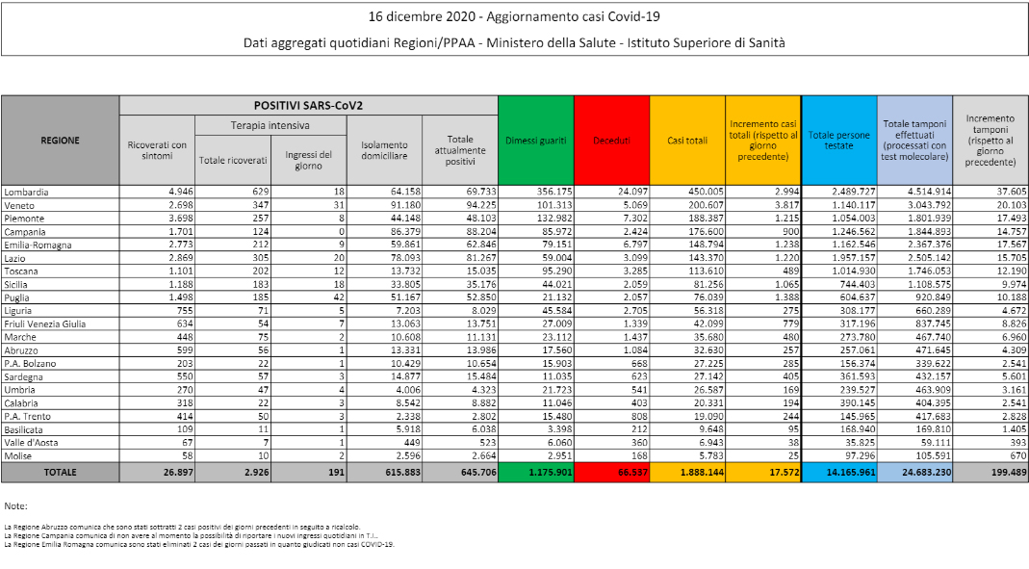Click home isolation total 615.883
The image size is (1029, 569).
click(384, 472)
